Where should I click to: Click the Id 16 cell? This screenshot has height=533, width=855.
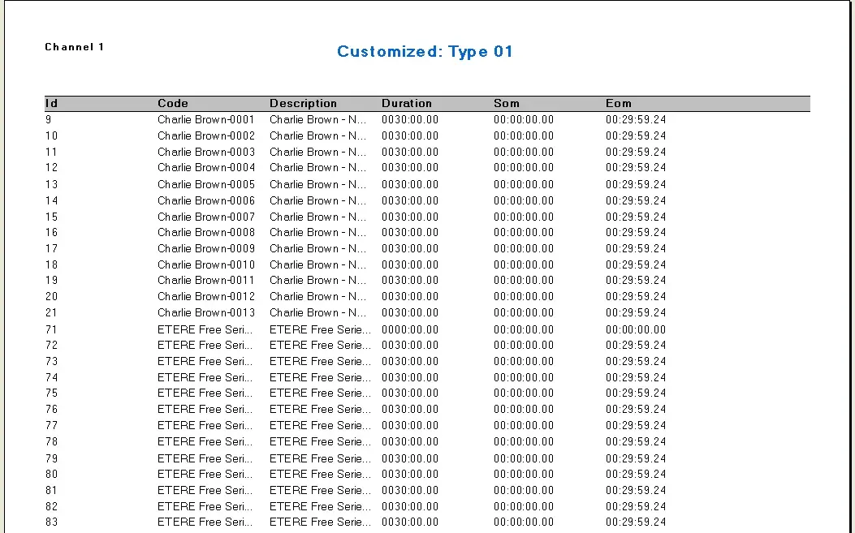(52, 232)
